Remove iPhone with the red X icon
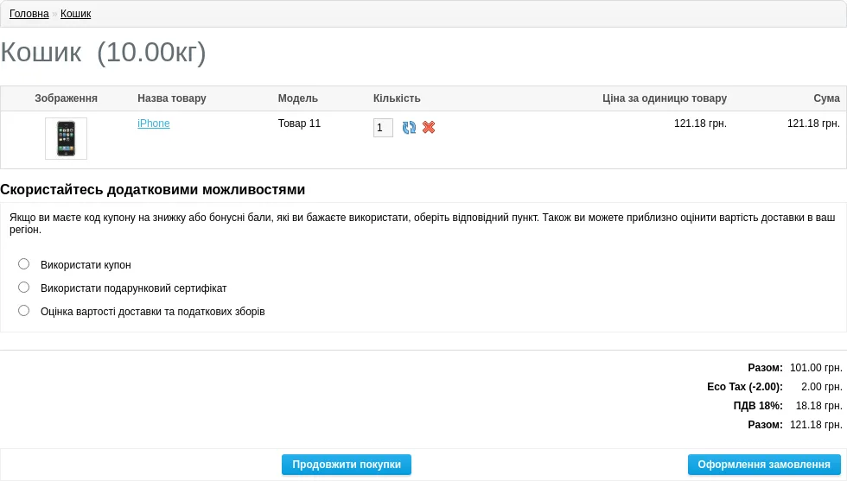 point(429,128)
